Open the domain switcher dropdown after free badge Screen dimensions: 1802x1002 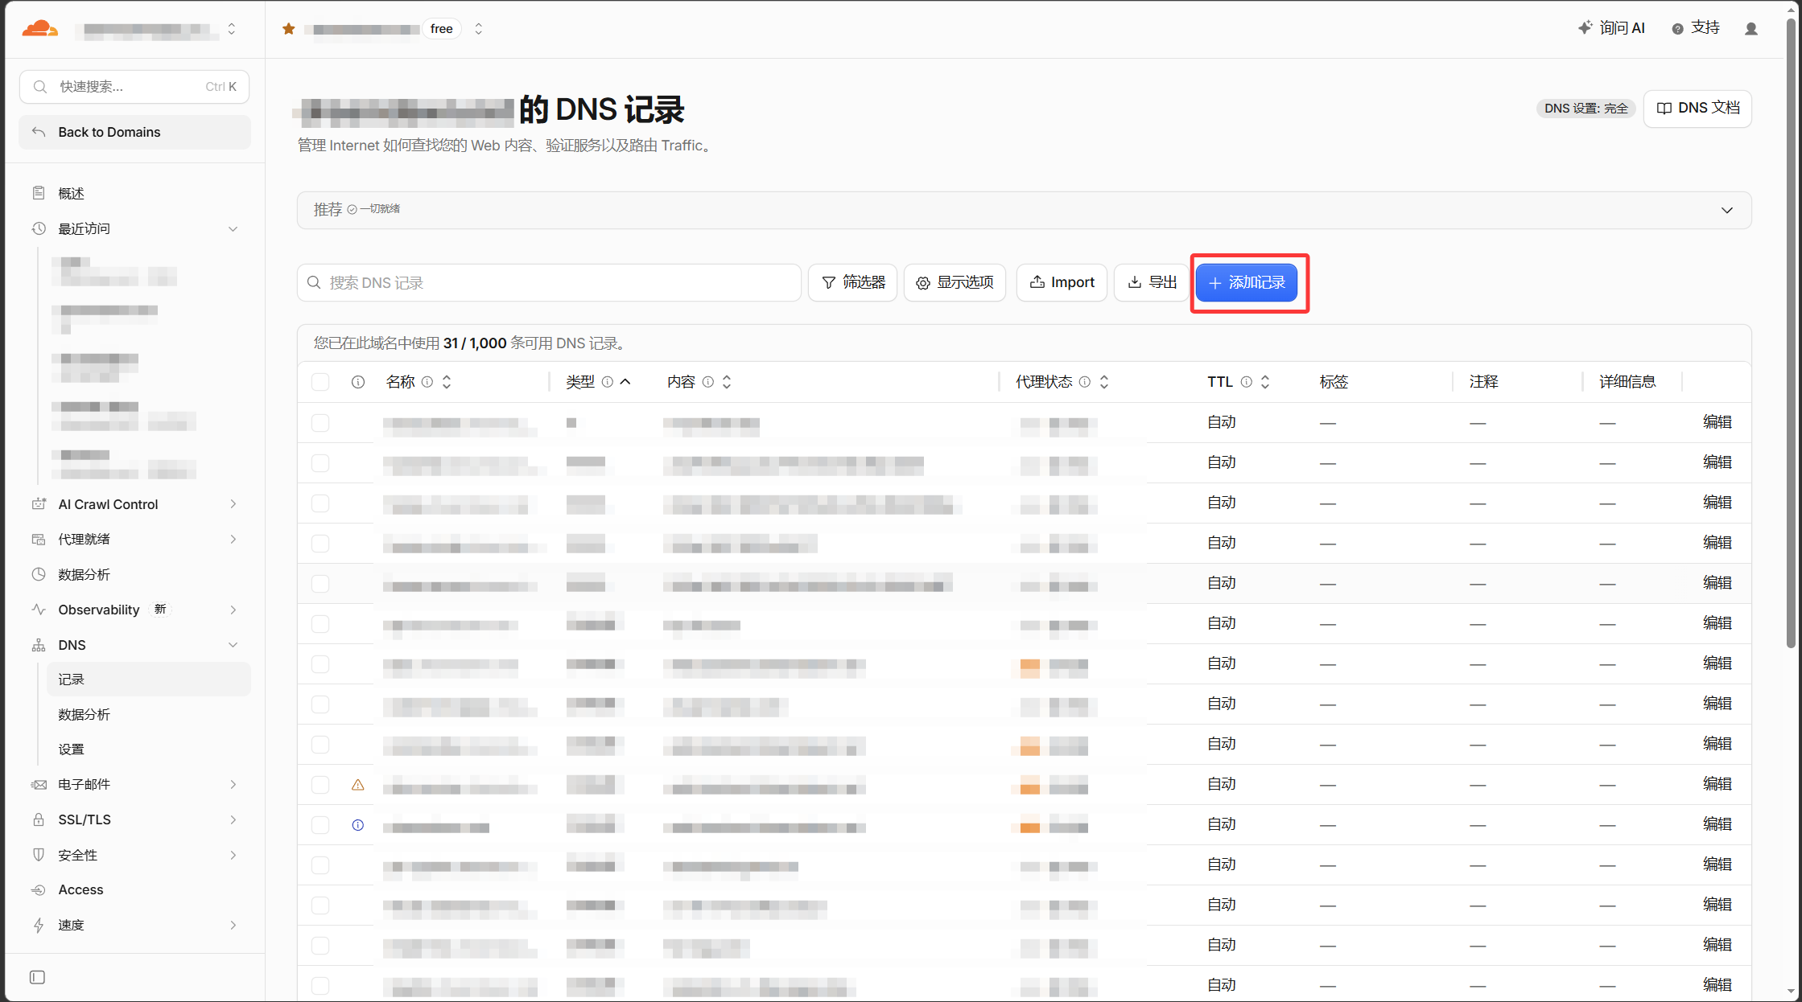coord(479,29)
